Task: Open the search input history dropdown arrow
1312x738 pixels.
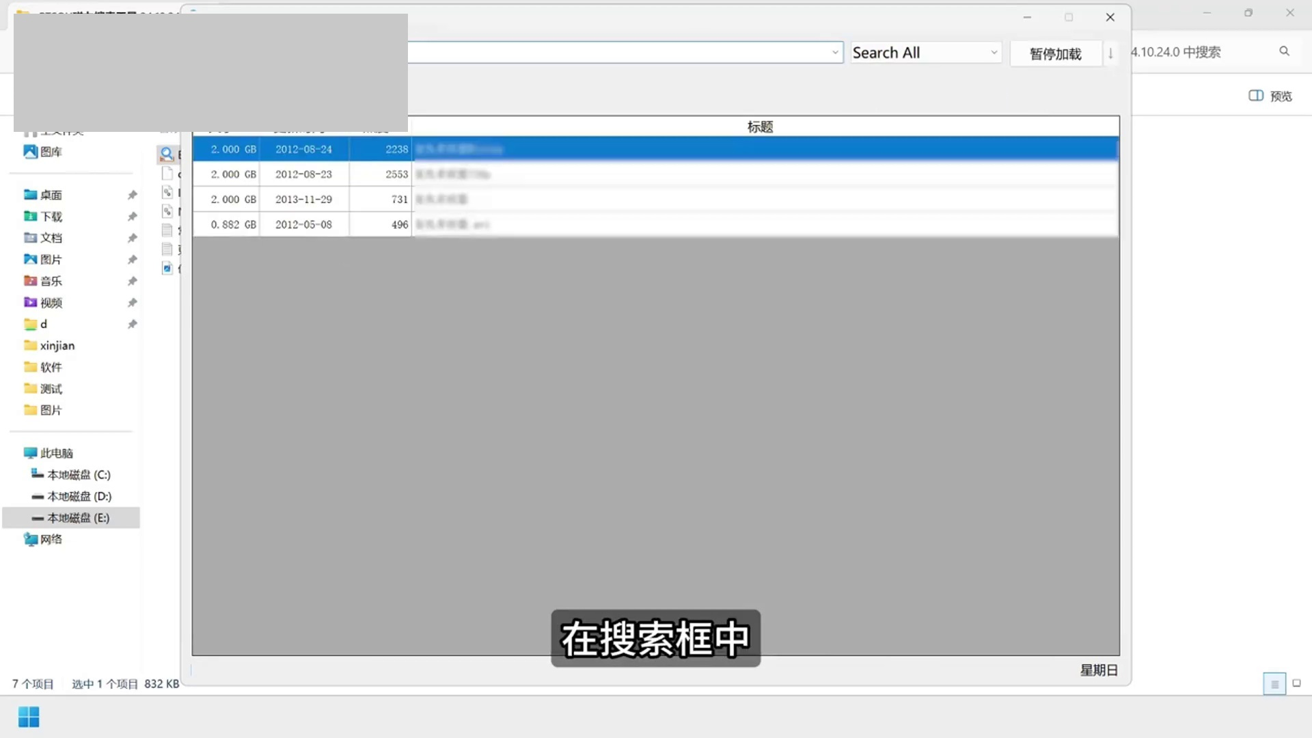Action: pyautogui.click(x=835, y=53)
